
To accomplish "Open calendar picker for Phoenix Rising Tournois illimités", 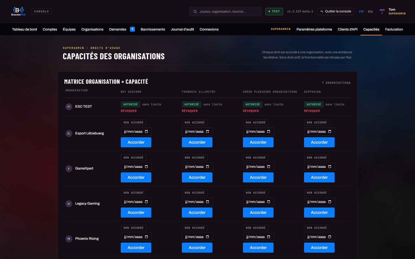I will [207, 237].
